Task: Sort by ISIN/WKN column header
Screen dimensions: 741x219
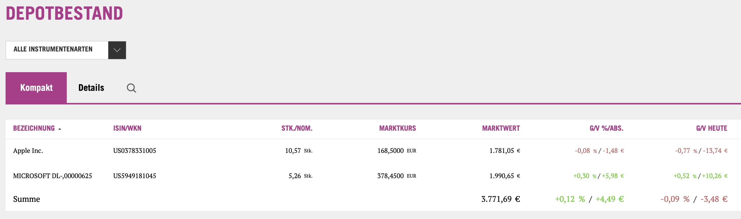Action: point(127,128)
